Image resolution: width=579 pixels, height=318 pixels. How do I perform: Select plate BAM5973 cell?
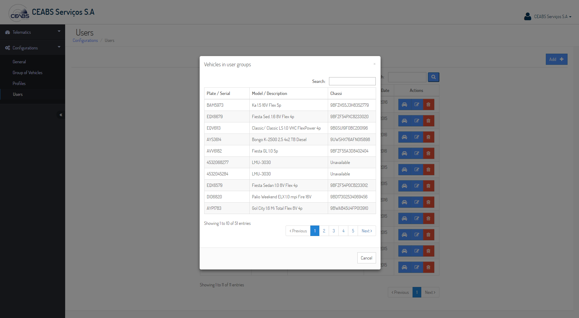(227, 105)
